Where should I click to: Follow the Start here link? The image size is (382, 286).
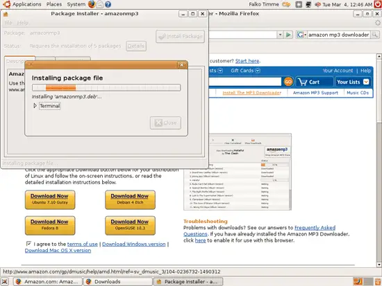(247, 61)
